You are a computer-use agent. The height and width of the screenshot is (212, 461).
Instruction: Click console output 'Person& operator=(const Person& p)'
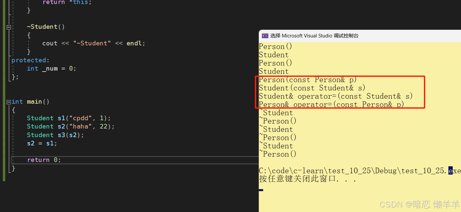331,105
